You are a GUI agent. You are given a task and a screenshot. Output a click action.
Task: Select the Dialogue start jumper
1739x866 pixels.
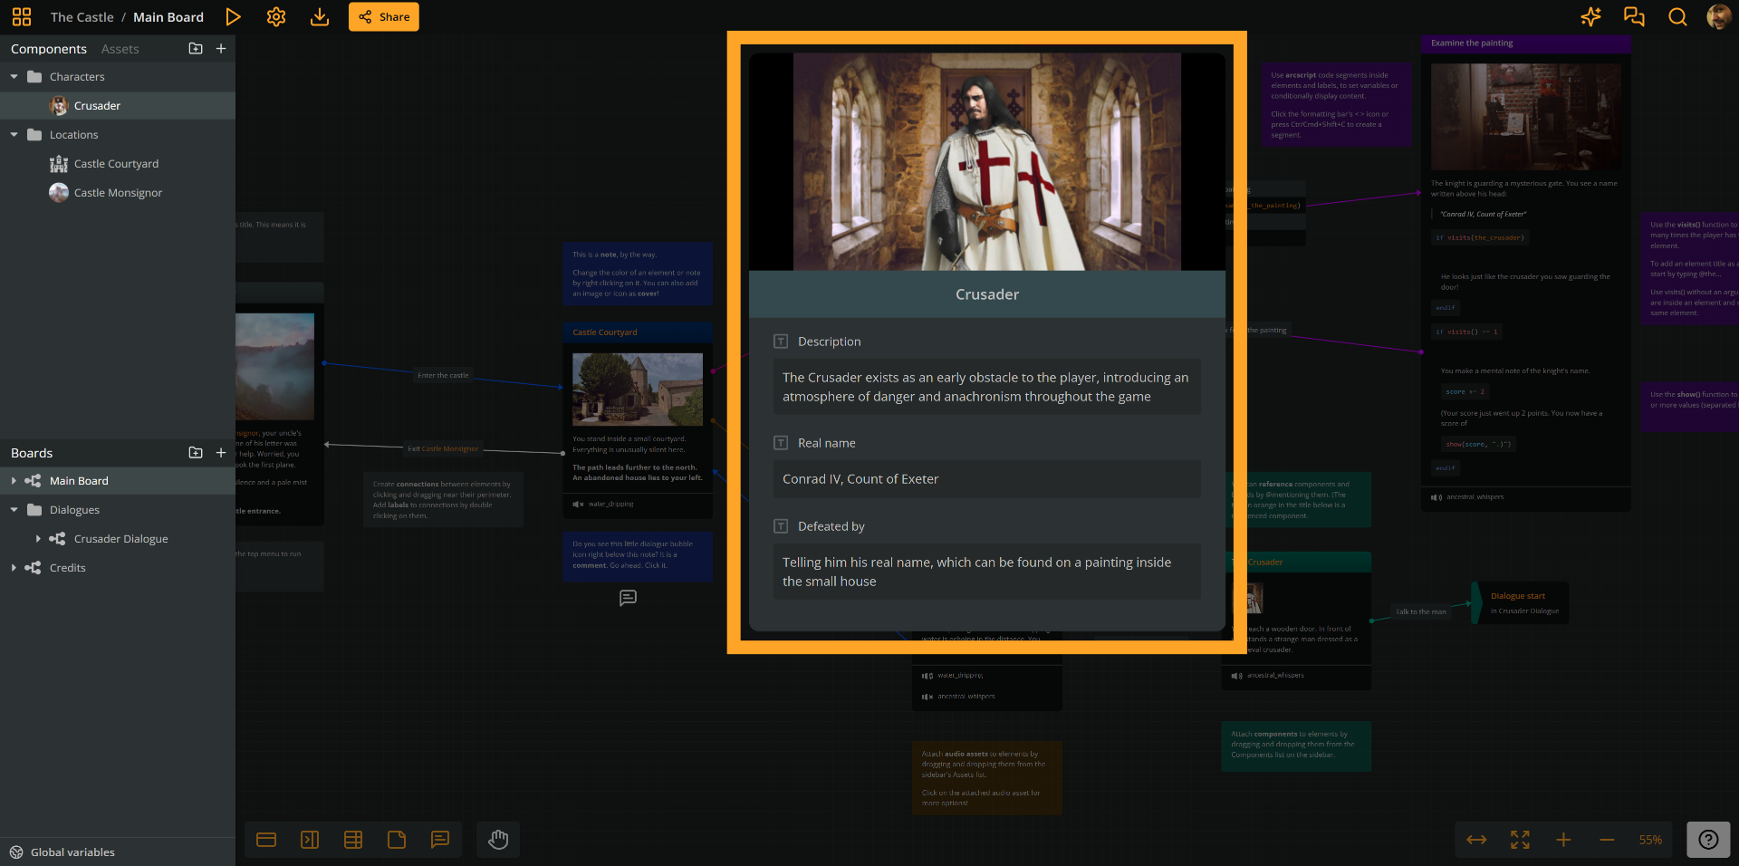[1522, 602]
